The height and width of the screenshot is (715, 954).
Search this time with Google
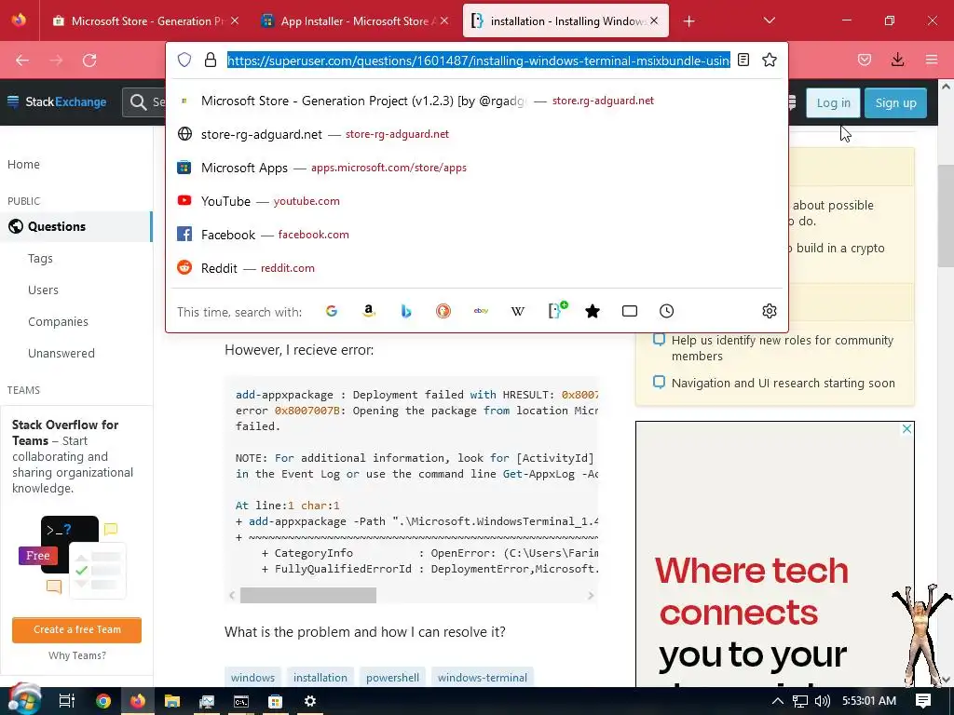pos(332,311)
